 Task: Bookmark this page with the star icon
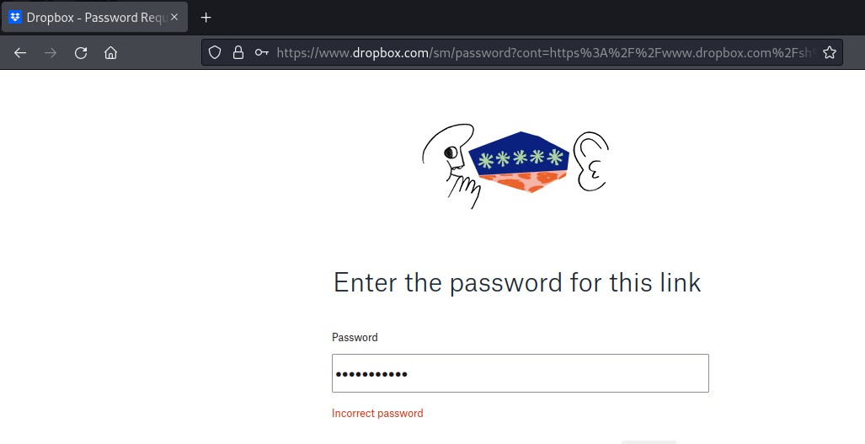[829, 52]
